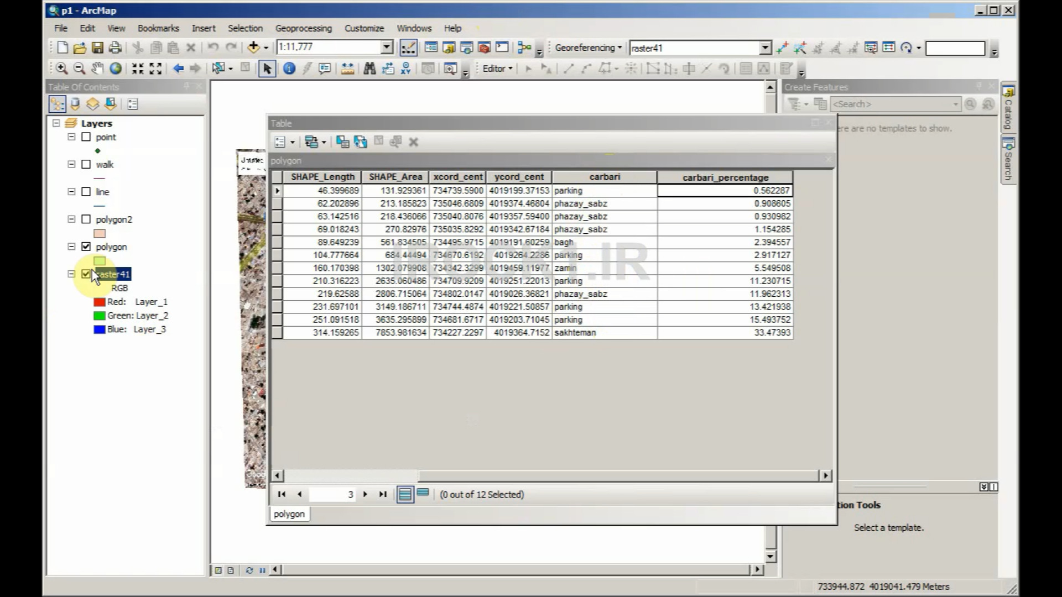Uncheck the polygon layer visibility
The height and width of the screenshot is (597, 1062).
point(86,247)
